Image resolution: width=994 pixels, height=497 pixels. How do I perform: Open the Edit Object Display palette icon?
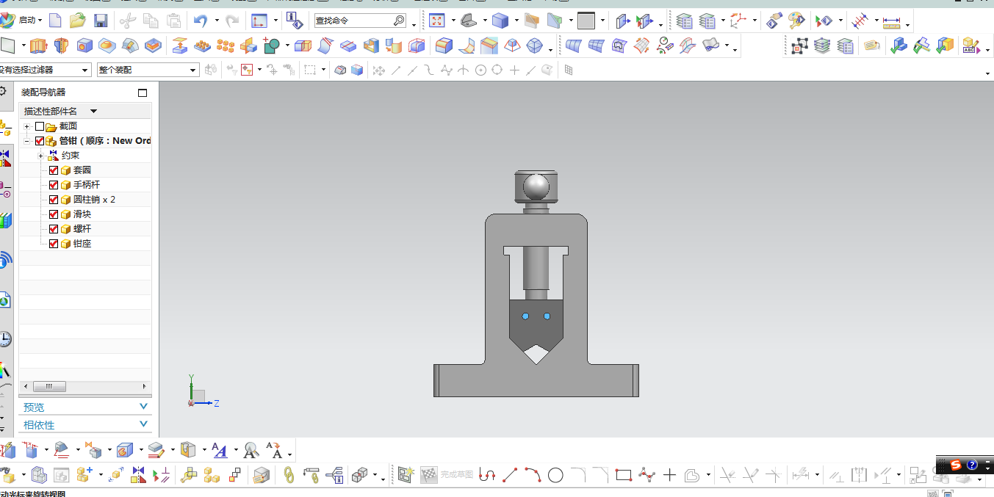click(x=796, y=21)
